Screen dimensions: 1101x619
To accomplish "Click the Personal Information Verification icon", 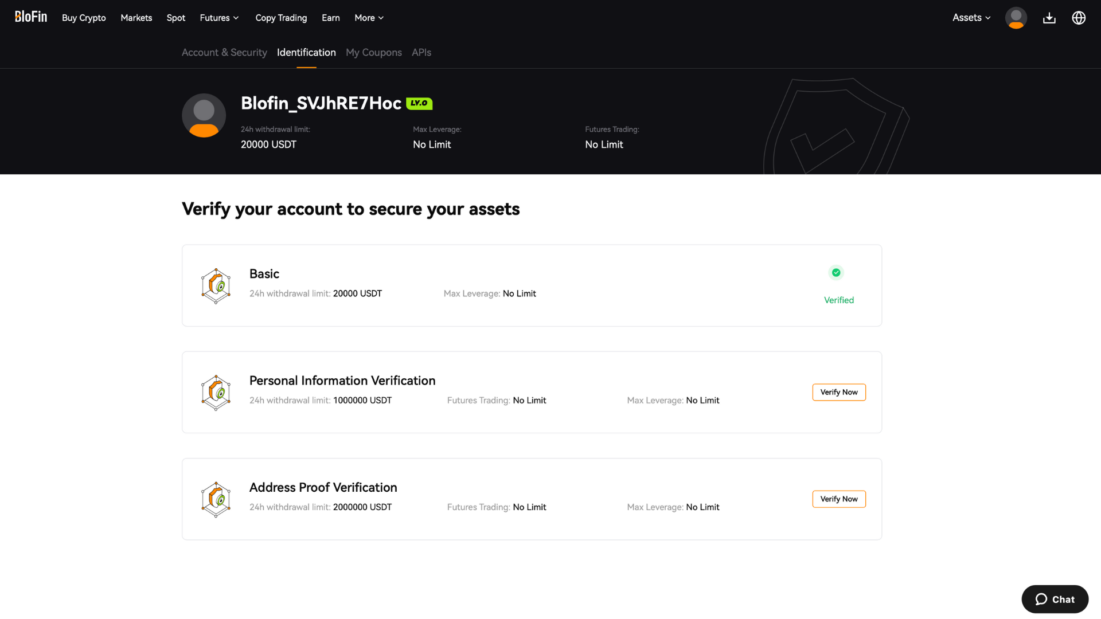I will coord(216,391).
